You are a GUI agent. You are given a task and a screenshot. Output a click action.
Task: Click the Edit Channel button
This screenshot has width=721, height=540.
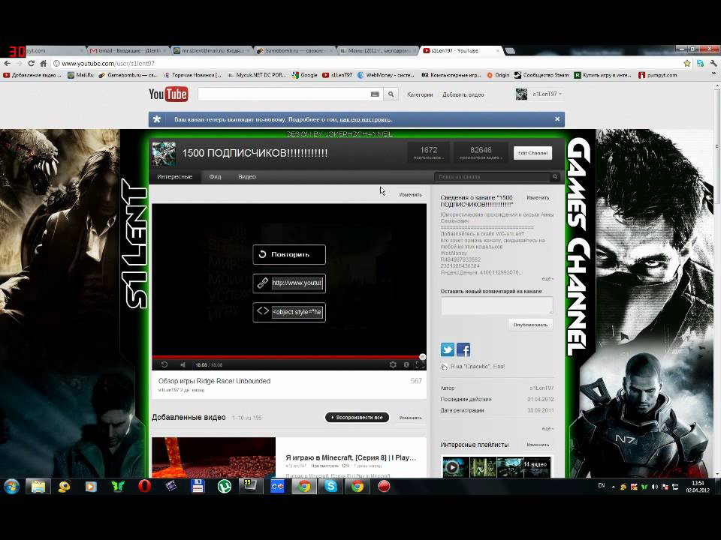tap(532, 153)
